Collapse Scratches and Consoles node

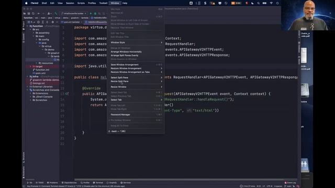pos(28,90)
